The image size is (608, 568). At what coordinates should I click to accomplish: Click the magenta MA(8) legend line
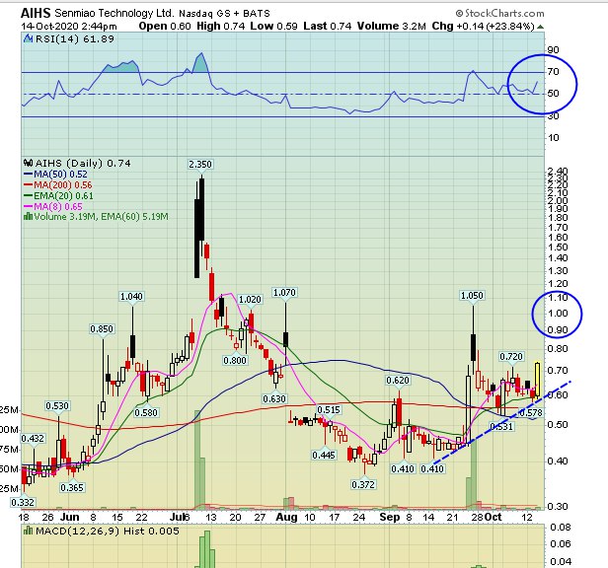(28, 206)
